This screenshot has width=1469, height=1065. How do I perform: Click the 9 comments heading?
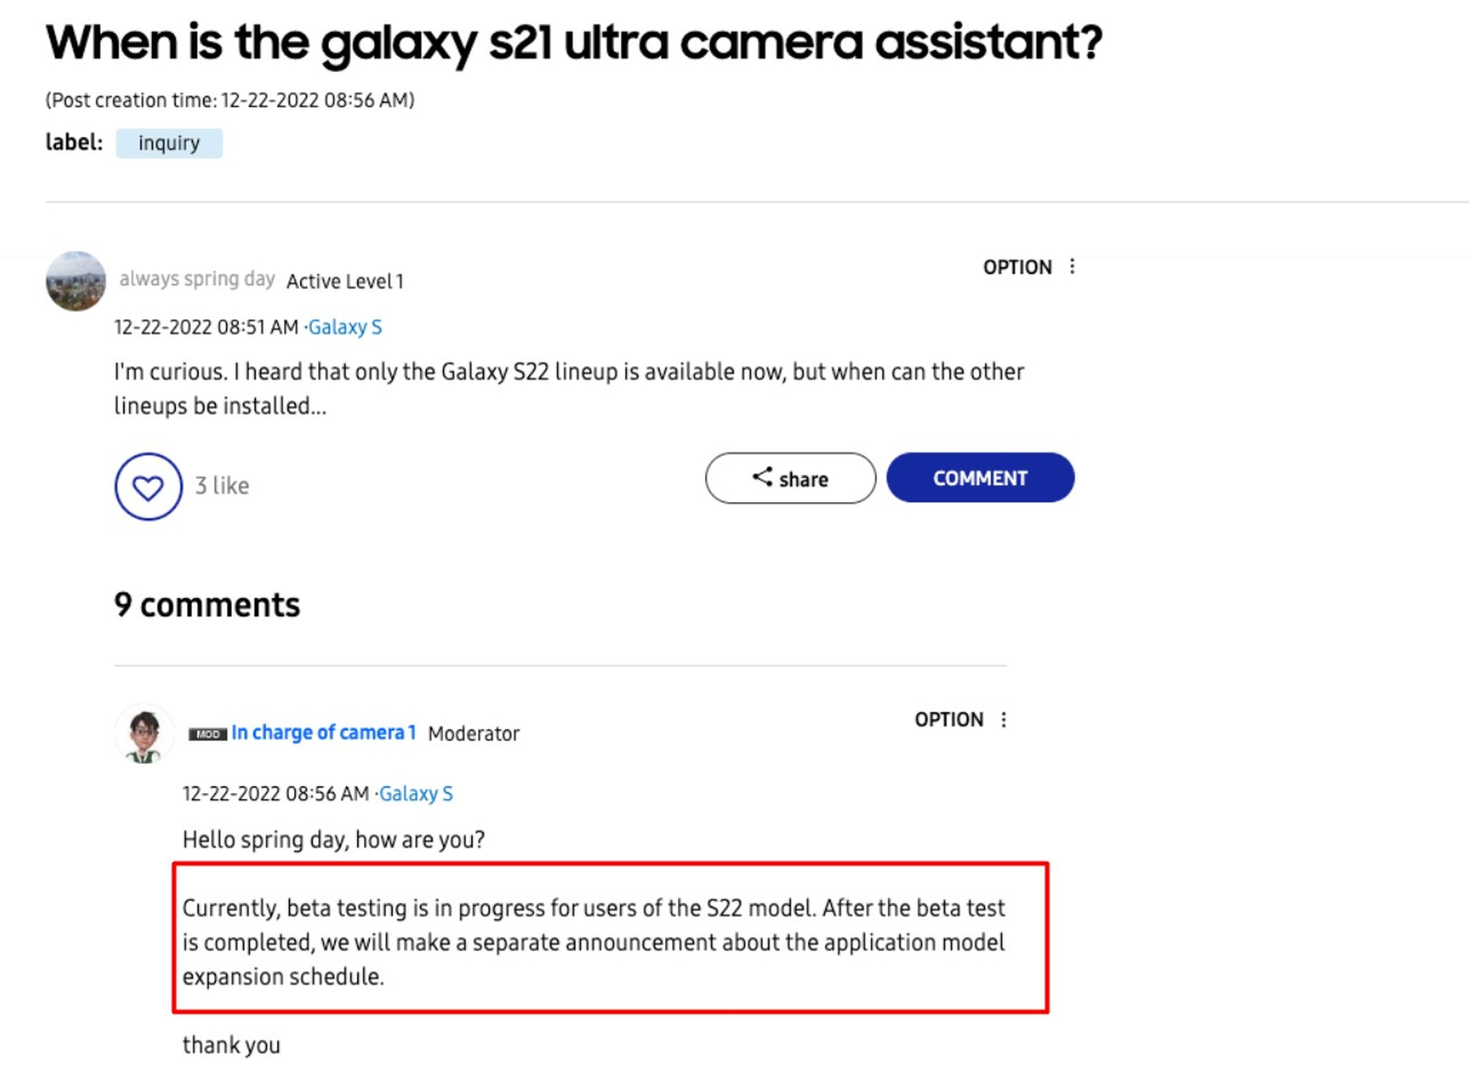click(x=207, y=605)
